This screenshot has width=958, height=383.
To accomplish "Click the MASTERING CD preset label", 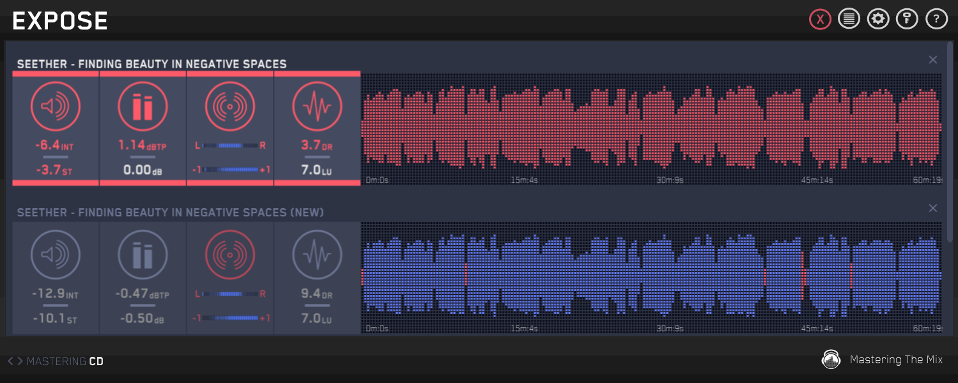I will 65,361.
